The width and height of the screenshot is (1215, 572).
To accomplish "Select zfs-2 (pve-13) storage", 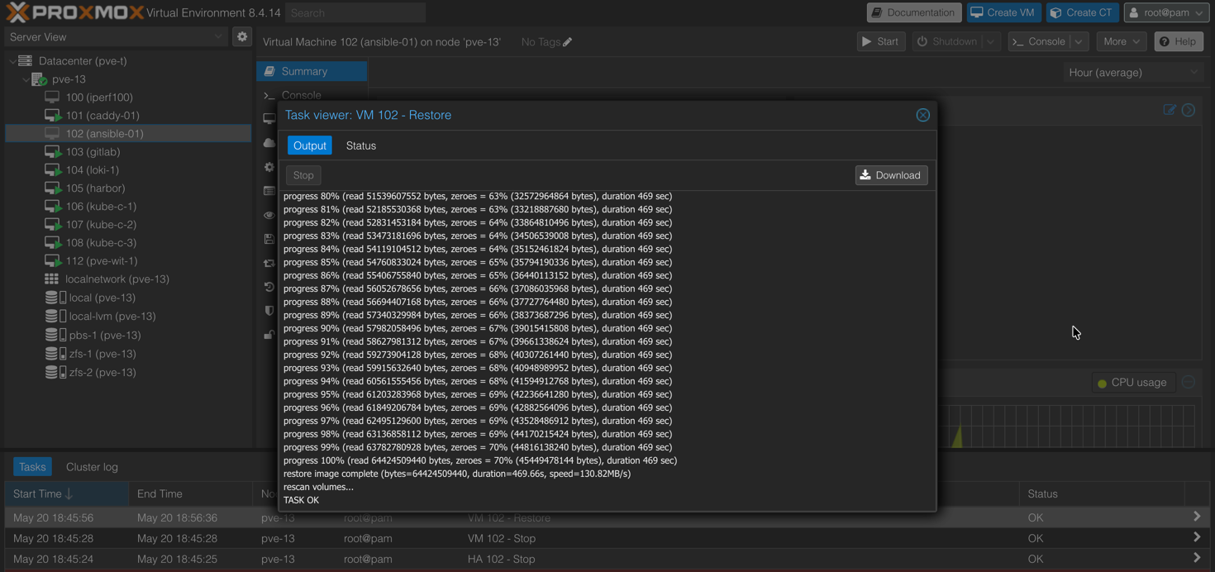I will coord(102,373).
